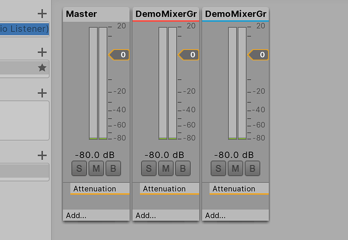348x240 pixels.
Task: Mute the blue-underlined DemoMixerGr strip
Action: [x=235, y=168]
